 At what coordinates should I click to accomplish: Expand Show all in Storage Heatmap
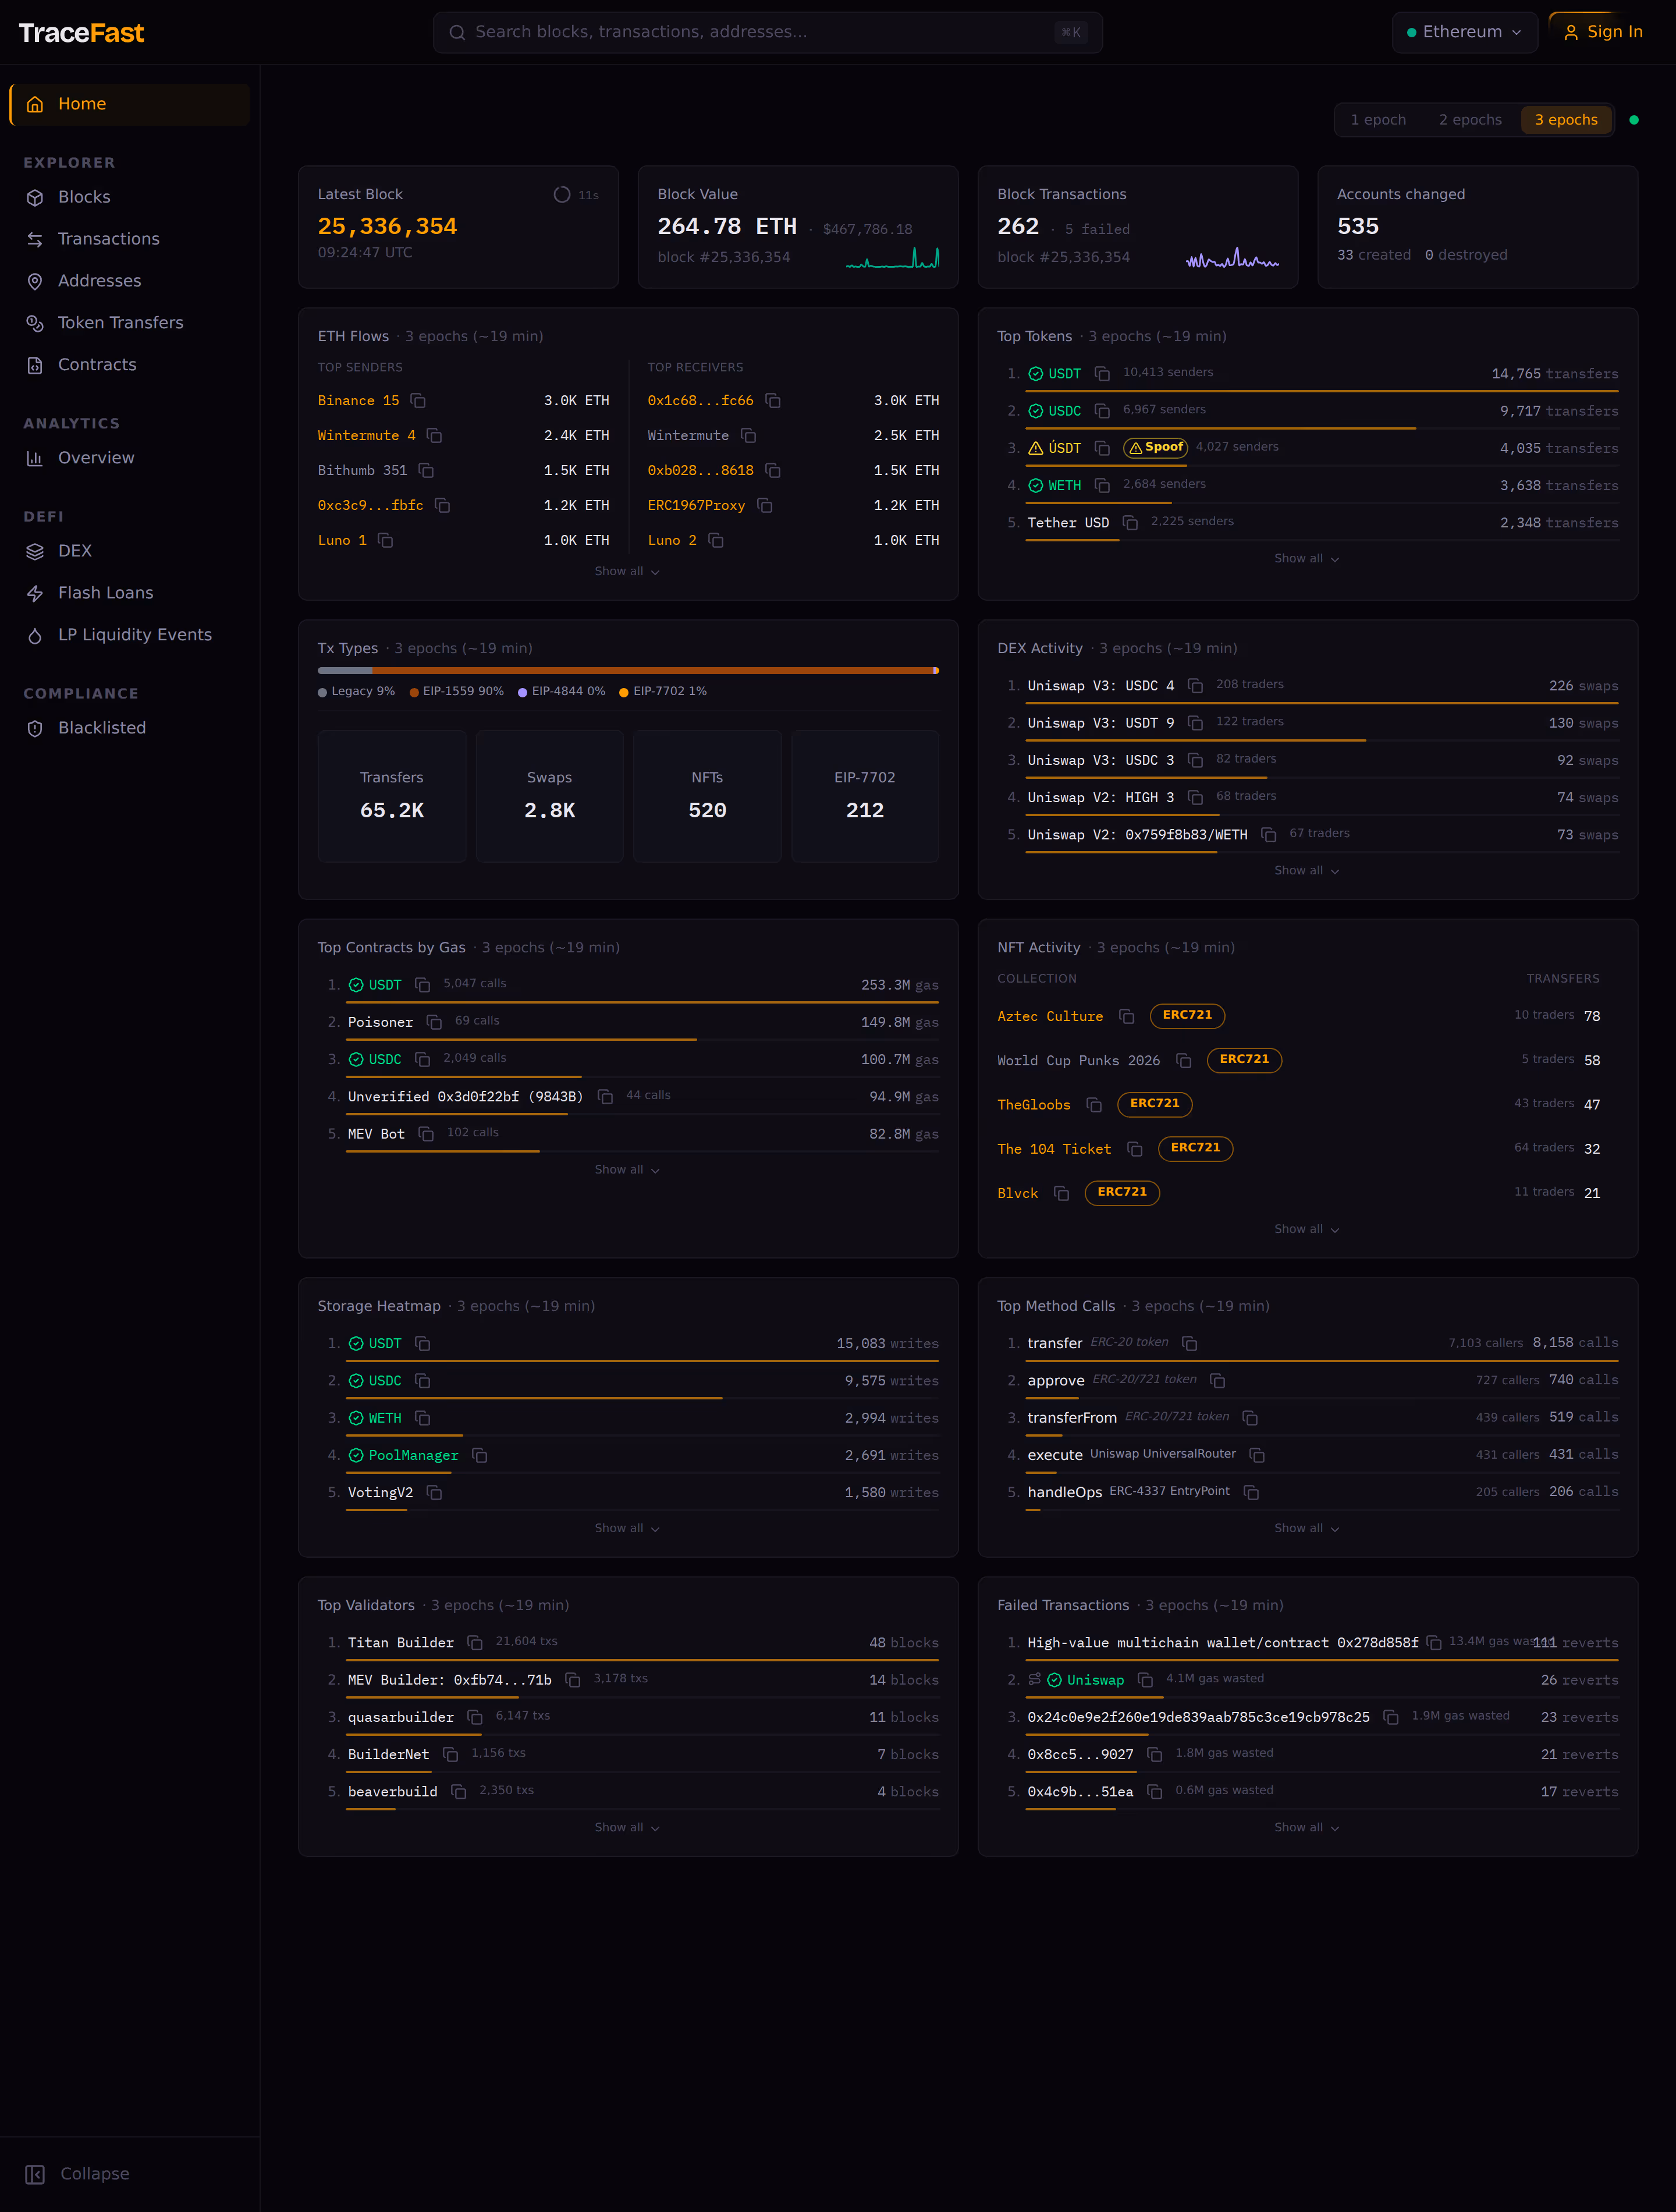click(x=627, y=1529)
